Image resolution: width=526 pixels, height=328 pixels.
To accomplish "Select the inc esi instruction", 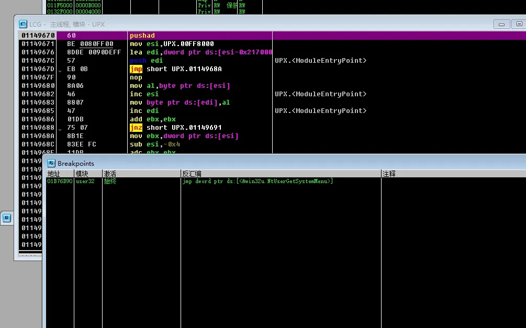I will [x=144, y=94].
